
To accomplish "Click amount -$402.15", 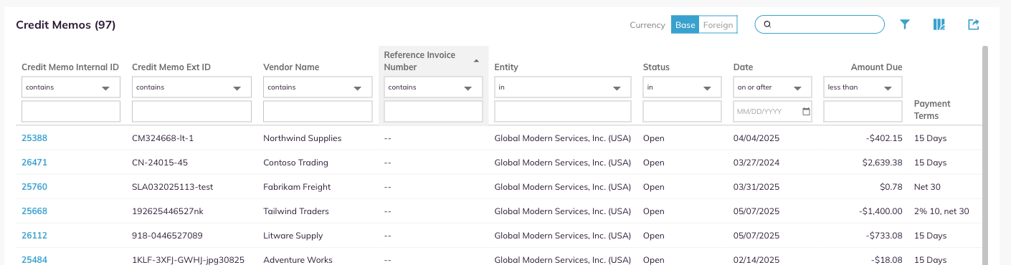I will 883,138.
